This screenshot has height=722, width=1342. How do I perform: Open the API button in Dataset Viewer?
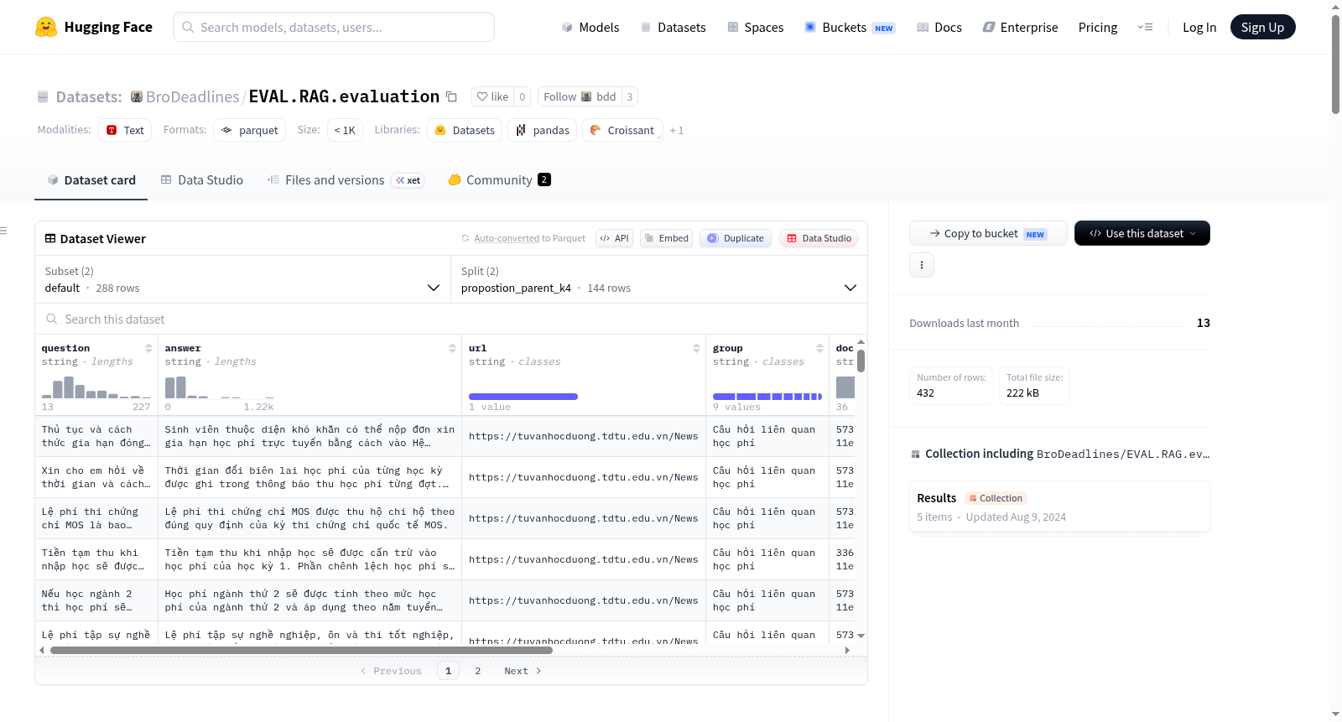(x=614, y=238)
